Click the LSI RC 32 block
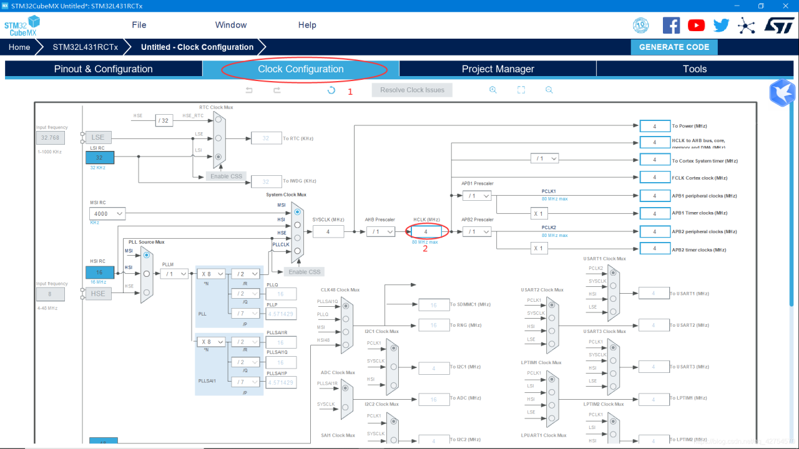Image resolution: width=799 pixels, height=449 pixels. coord(100,157)
